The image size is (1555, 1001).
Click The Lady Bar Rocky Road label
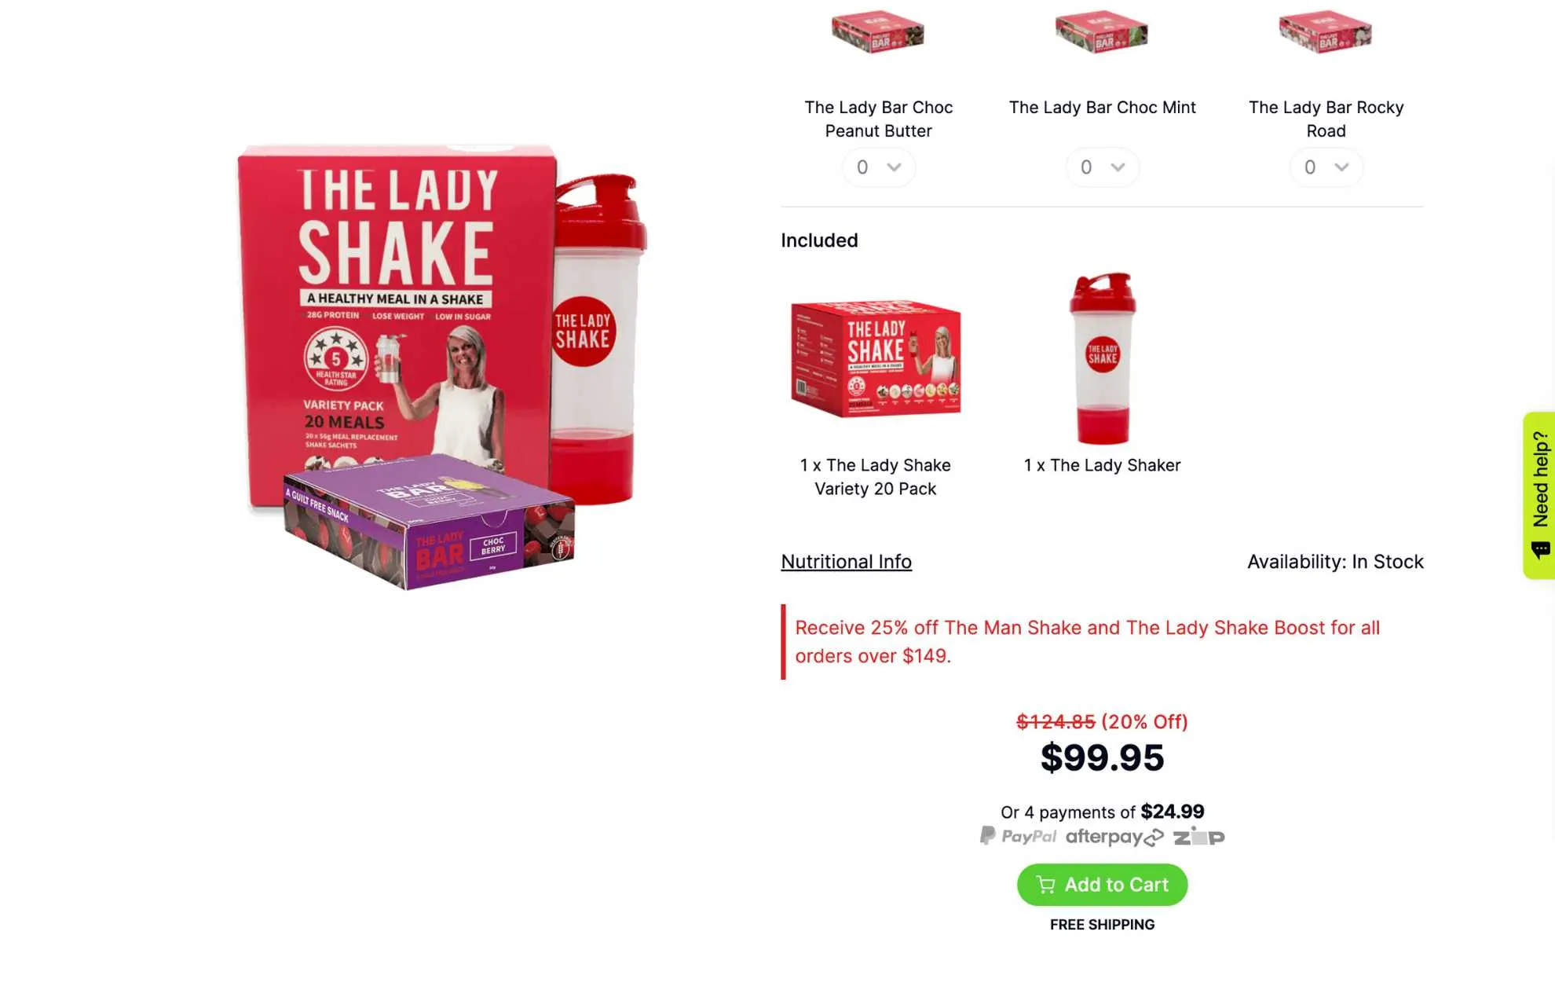pyautogui.click(x=1326, y=119)
